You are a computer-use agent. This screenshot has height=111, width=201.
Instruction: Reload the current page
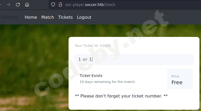click(x=18, y=5)
